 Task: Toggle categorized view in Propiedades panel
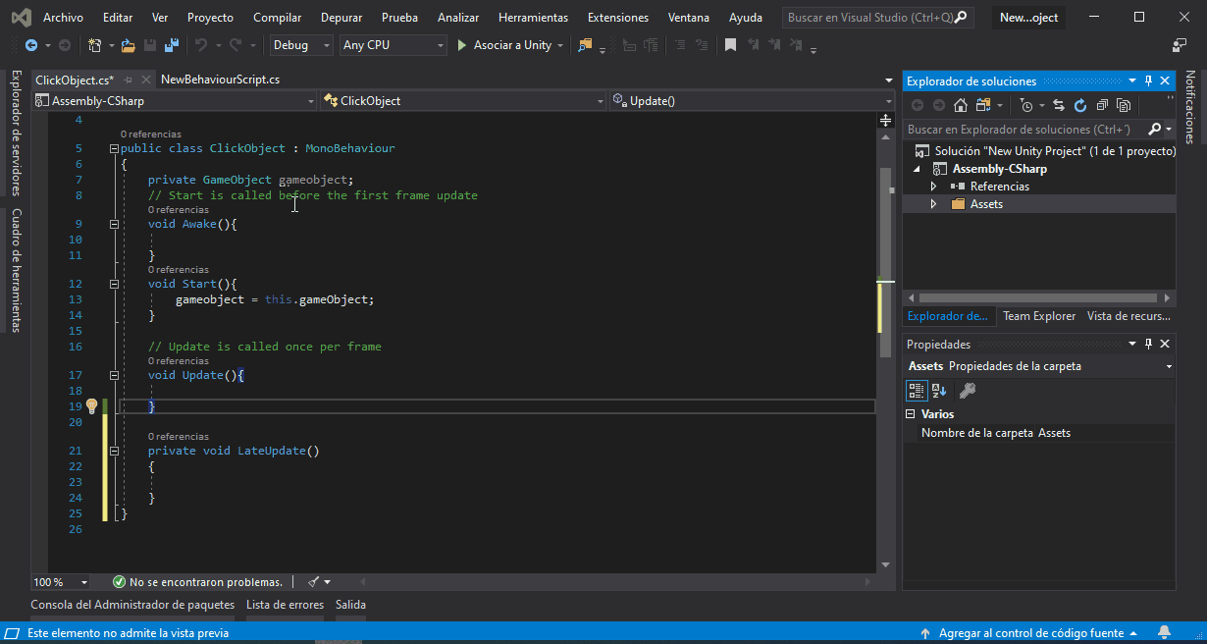(916, 391)
